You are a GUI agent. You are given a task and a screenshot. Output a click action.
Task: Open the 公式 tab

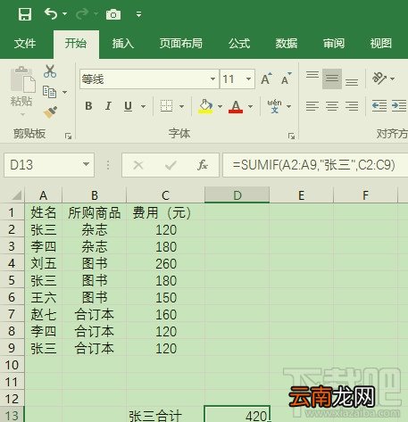[x=239, y=44]
